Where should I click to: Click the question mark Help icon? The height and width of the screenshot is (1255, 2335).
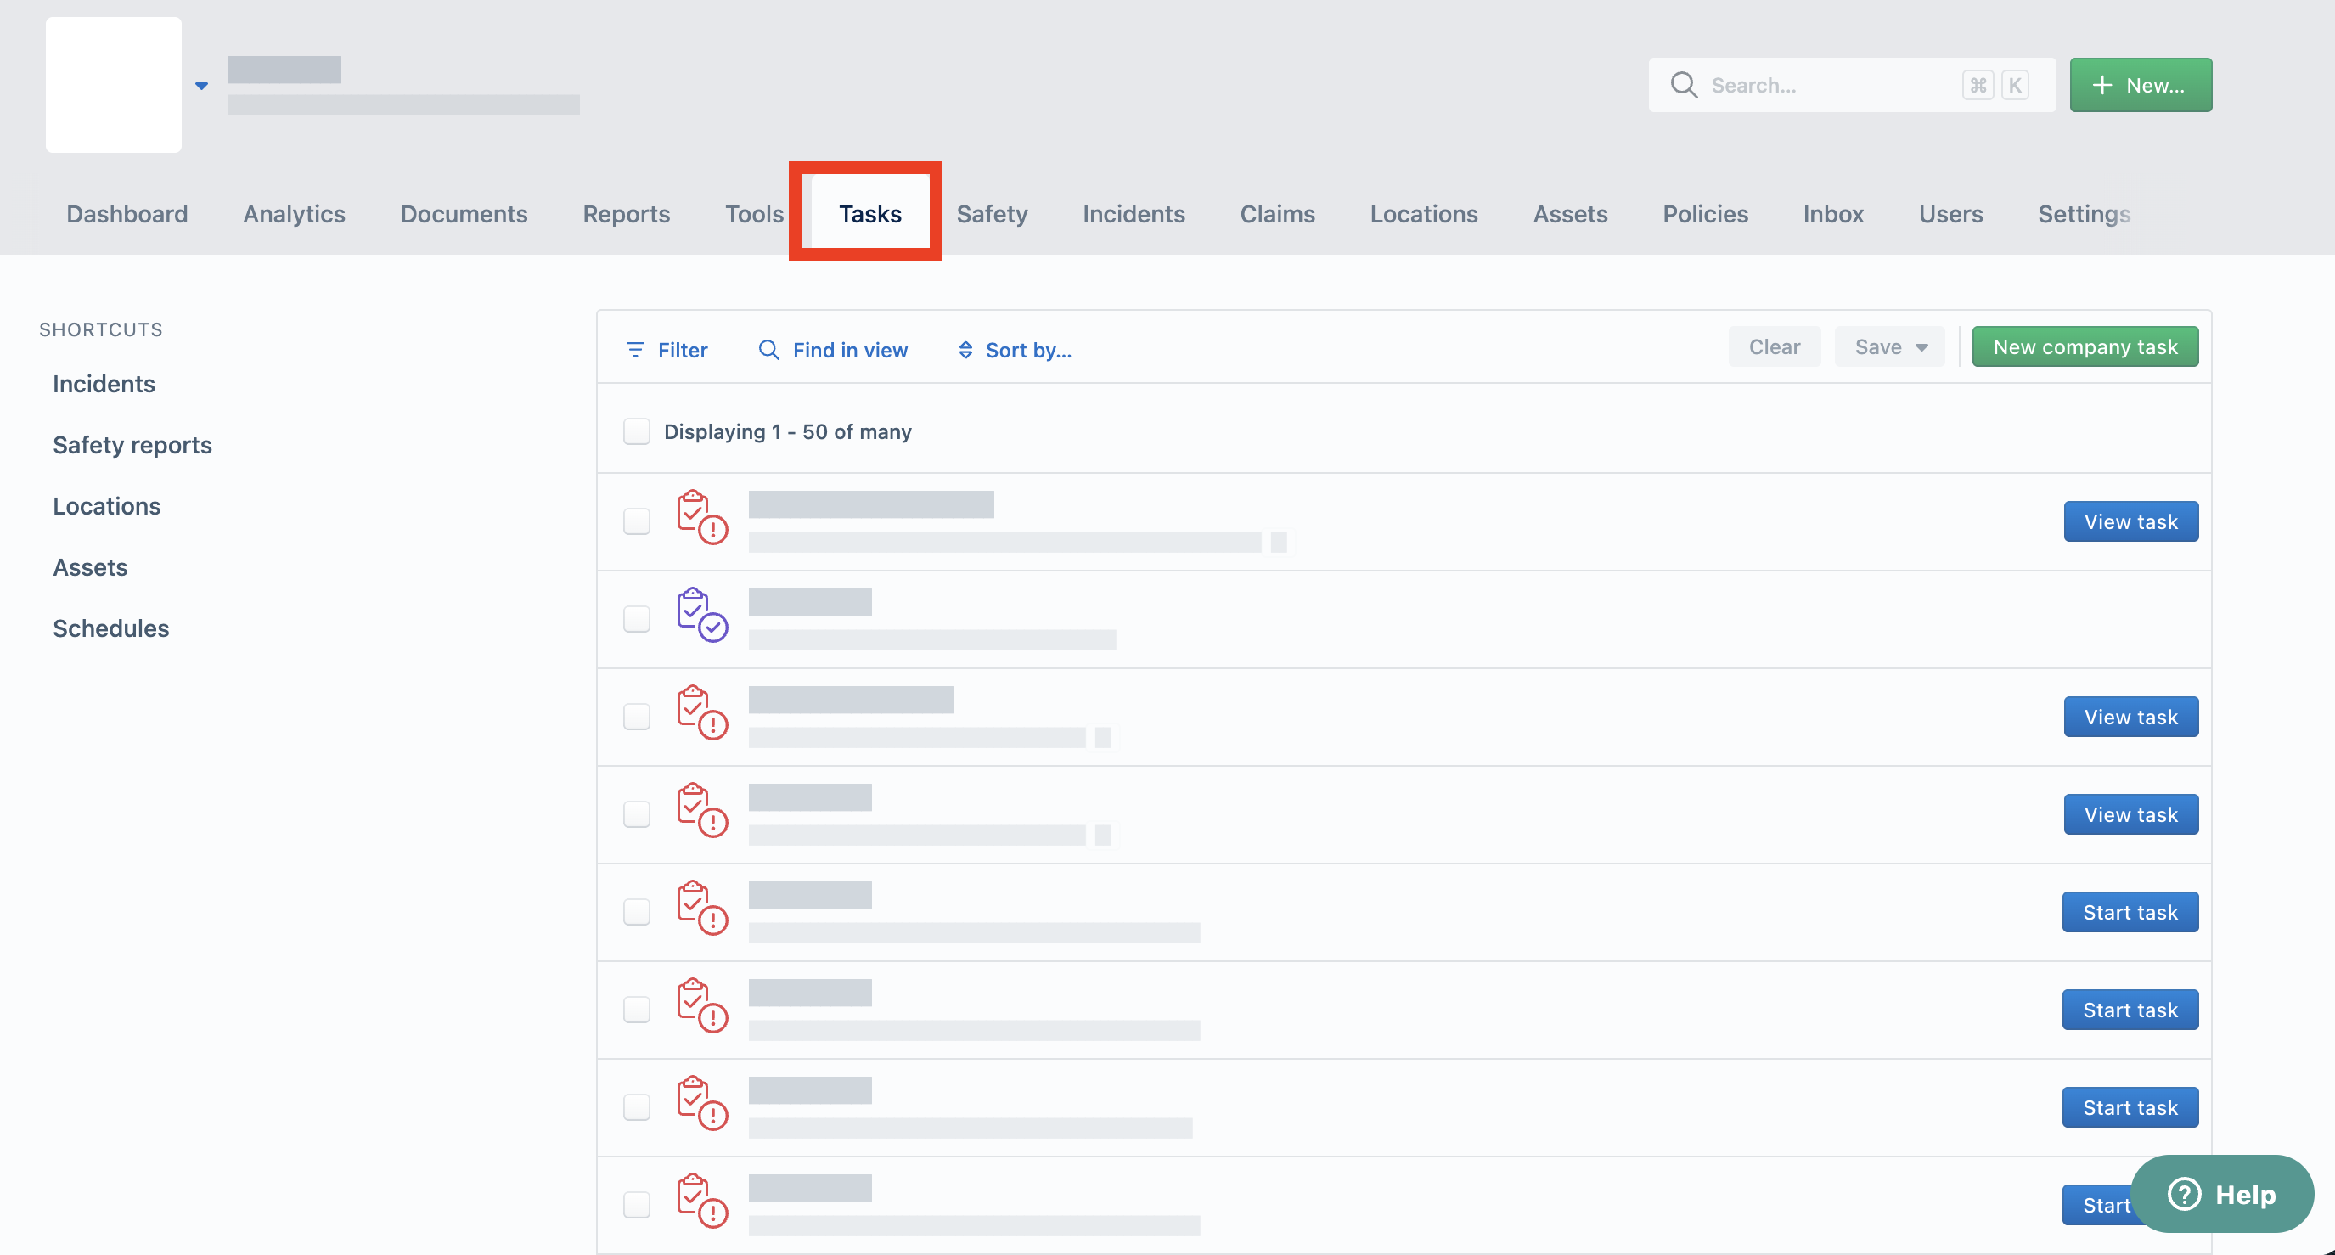coord(2184,1193)
